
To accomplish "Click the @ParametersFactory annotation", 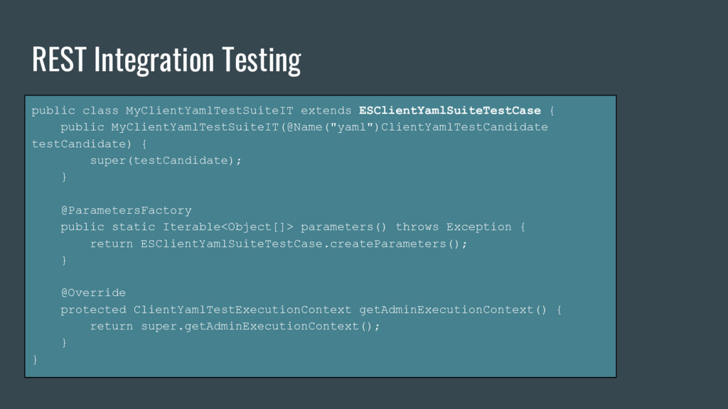I will [x=126, y=210].
